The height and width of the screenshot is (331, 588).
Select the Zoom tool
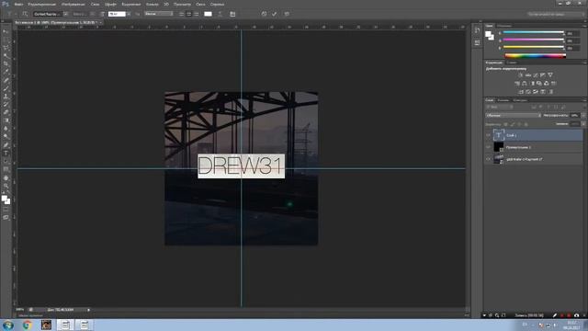6,186
